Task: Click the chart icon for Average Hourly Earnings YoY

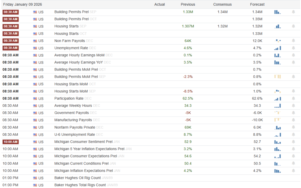Action: [277, 62]
